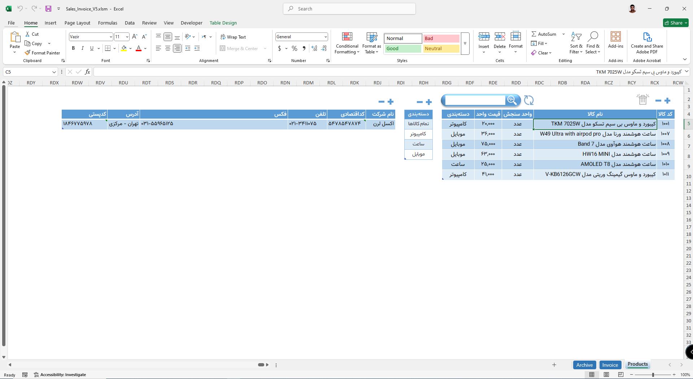Click Increase Font Size icon

[135, 37]
